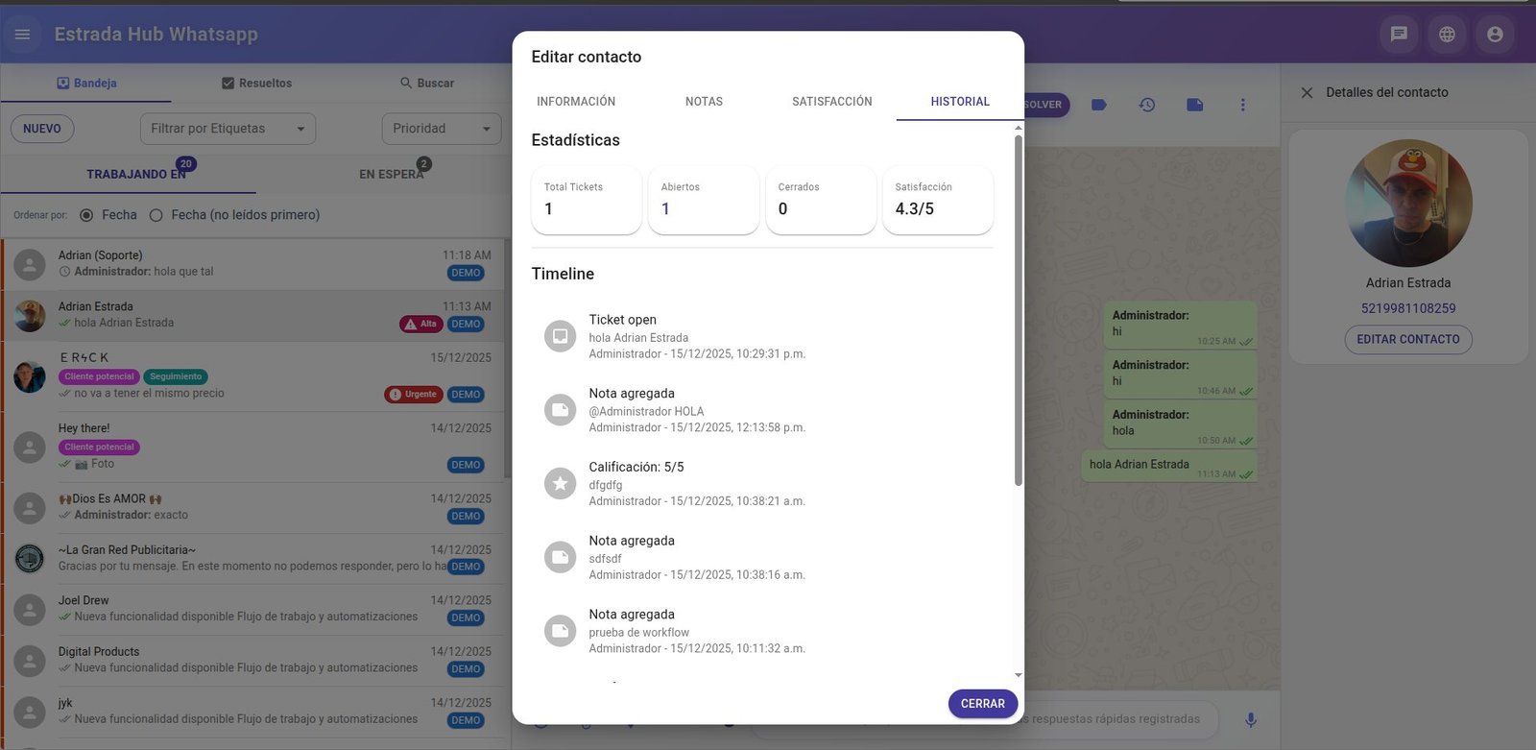This screenshot has width=1536, height=750.
Task: Click the Calificación 5/5 star icon
Action: click(560, 483)
